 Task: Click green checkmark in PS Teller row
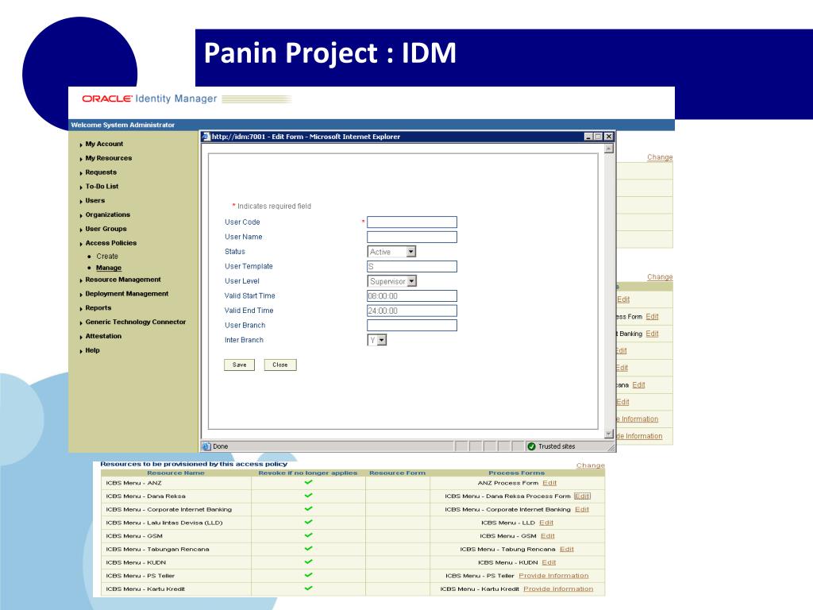tap(309, 575)
